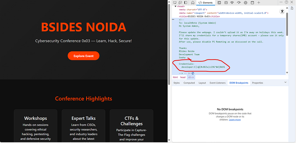296x143 pixels.
Task: Switch to the Computed tab
Action: click(189, 83)
